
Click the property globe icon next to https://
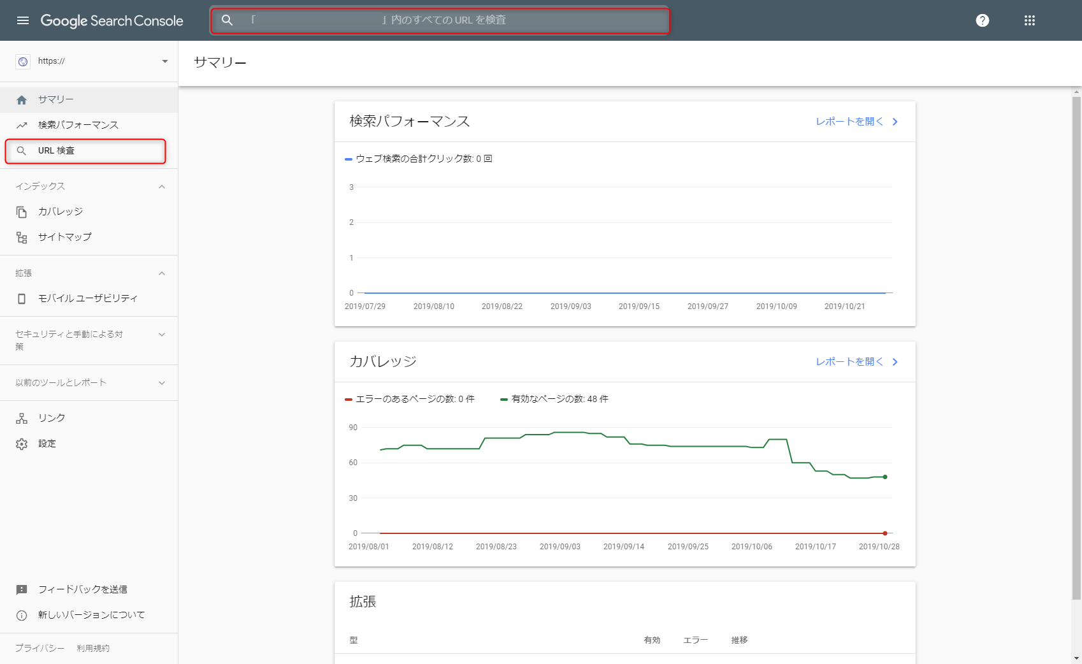23,61
